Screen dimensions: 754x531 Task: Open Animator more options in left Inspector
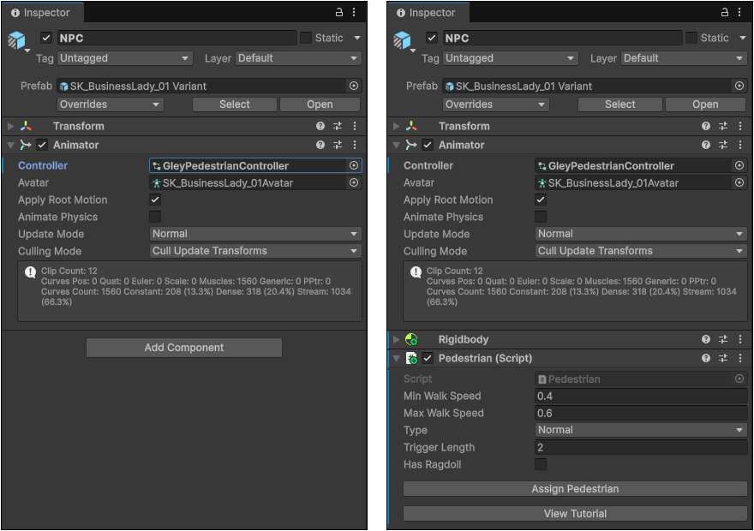[355, 145]
